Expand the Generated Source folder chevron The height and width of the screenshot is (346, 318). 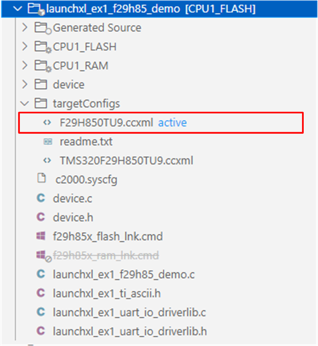point(25,28)
